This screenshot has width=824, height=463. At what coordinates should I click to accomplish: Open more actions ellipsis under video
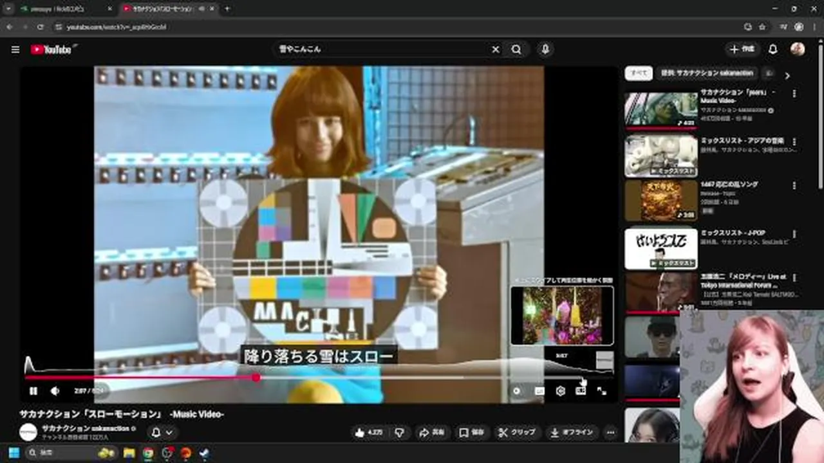(x=610, y=432)
